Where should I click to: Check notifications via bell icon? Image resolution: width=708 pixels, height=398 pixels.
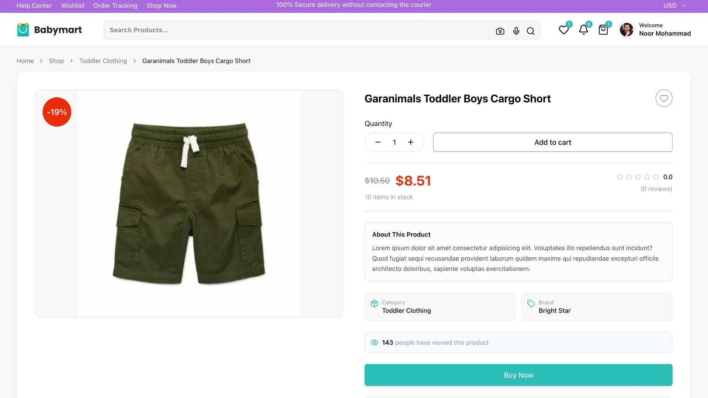pos(583,30)
